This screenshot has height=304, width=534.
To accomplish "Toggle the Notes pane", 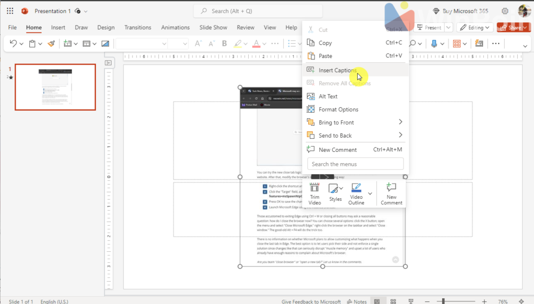I will [x=356, y=301].
